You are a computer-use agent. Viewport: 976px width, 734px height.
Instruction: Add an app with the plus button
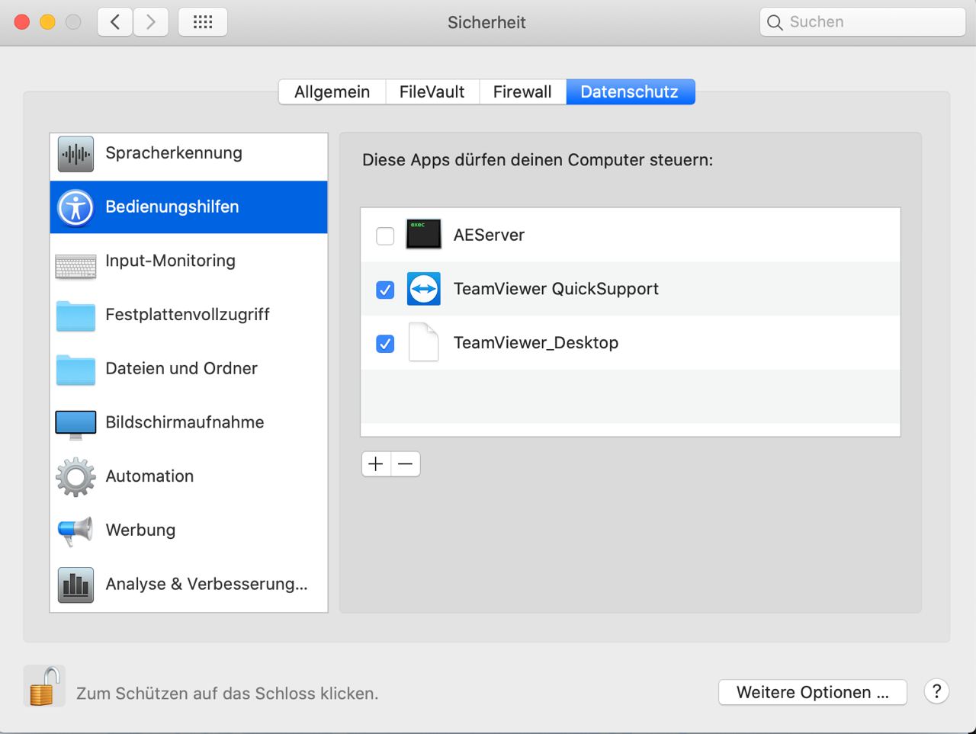coord(376,463)
